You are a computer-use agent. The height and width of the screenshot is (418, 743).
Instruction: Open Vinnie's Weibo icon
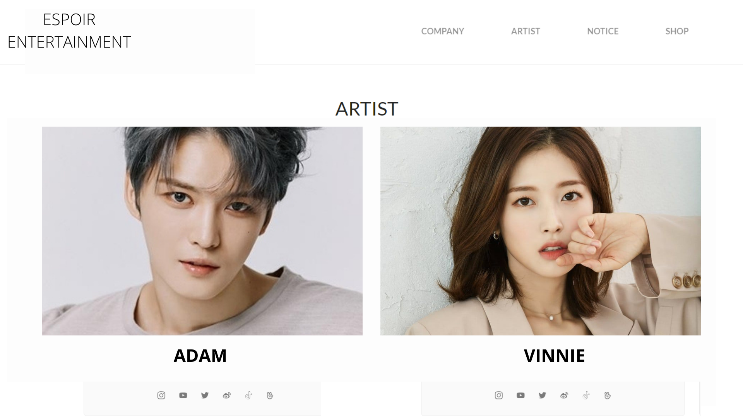click(564, 395)
